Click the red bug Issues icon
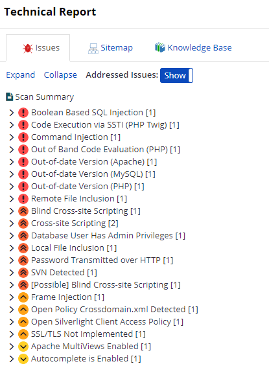This screenshot has height=366, width=269. click(28, 48)
